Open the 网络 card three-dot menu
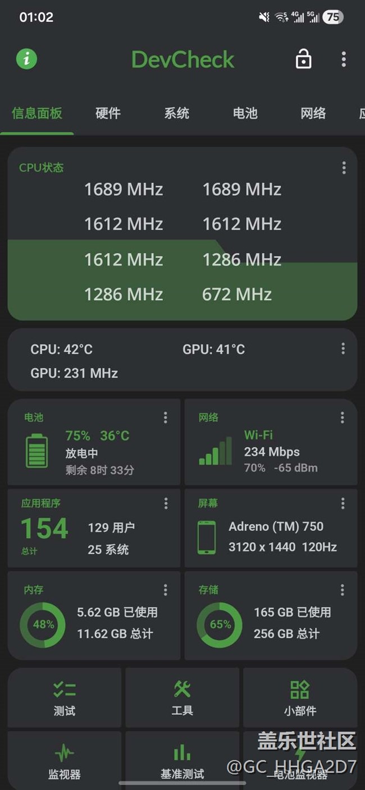The height and width of the screenshot is (790, 365). (342, 417)
